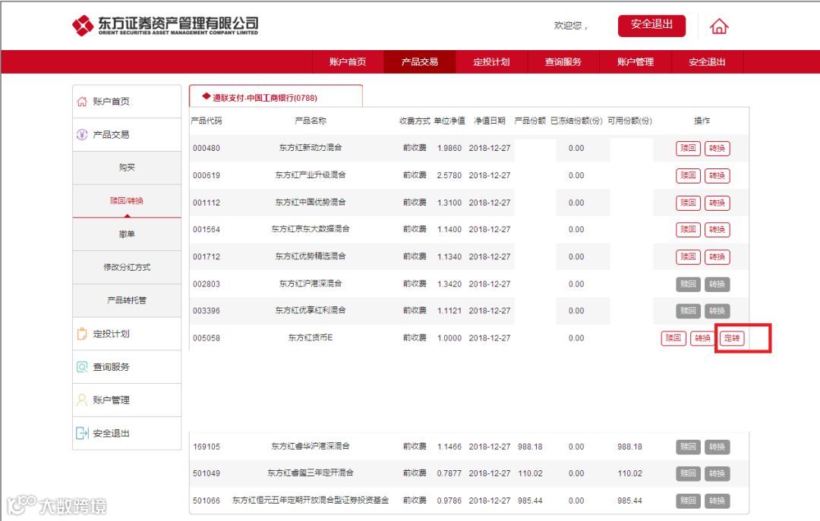Click 赎回 for 东方红货币E
The height and width of the screenshot is (521, 820).
(x=673, y=338)
